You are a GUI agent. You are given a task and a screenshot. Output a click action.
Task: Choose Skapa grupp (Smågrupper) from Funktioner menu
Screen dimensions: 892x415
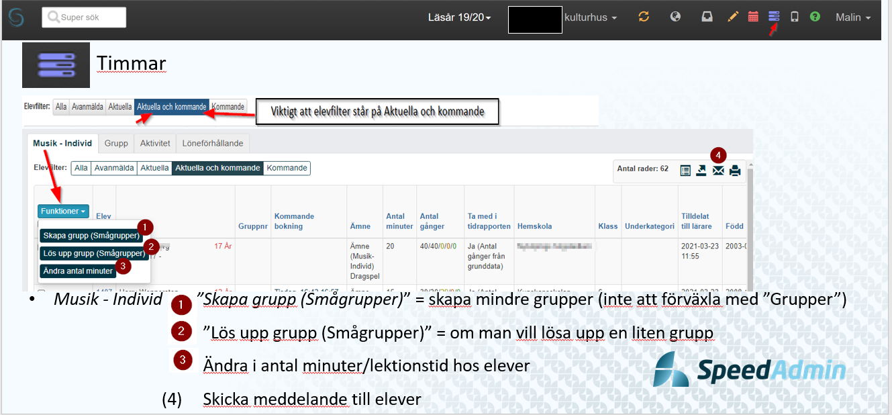click(91, 236)
